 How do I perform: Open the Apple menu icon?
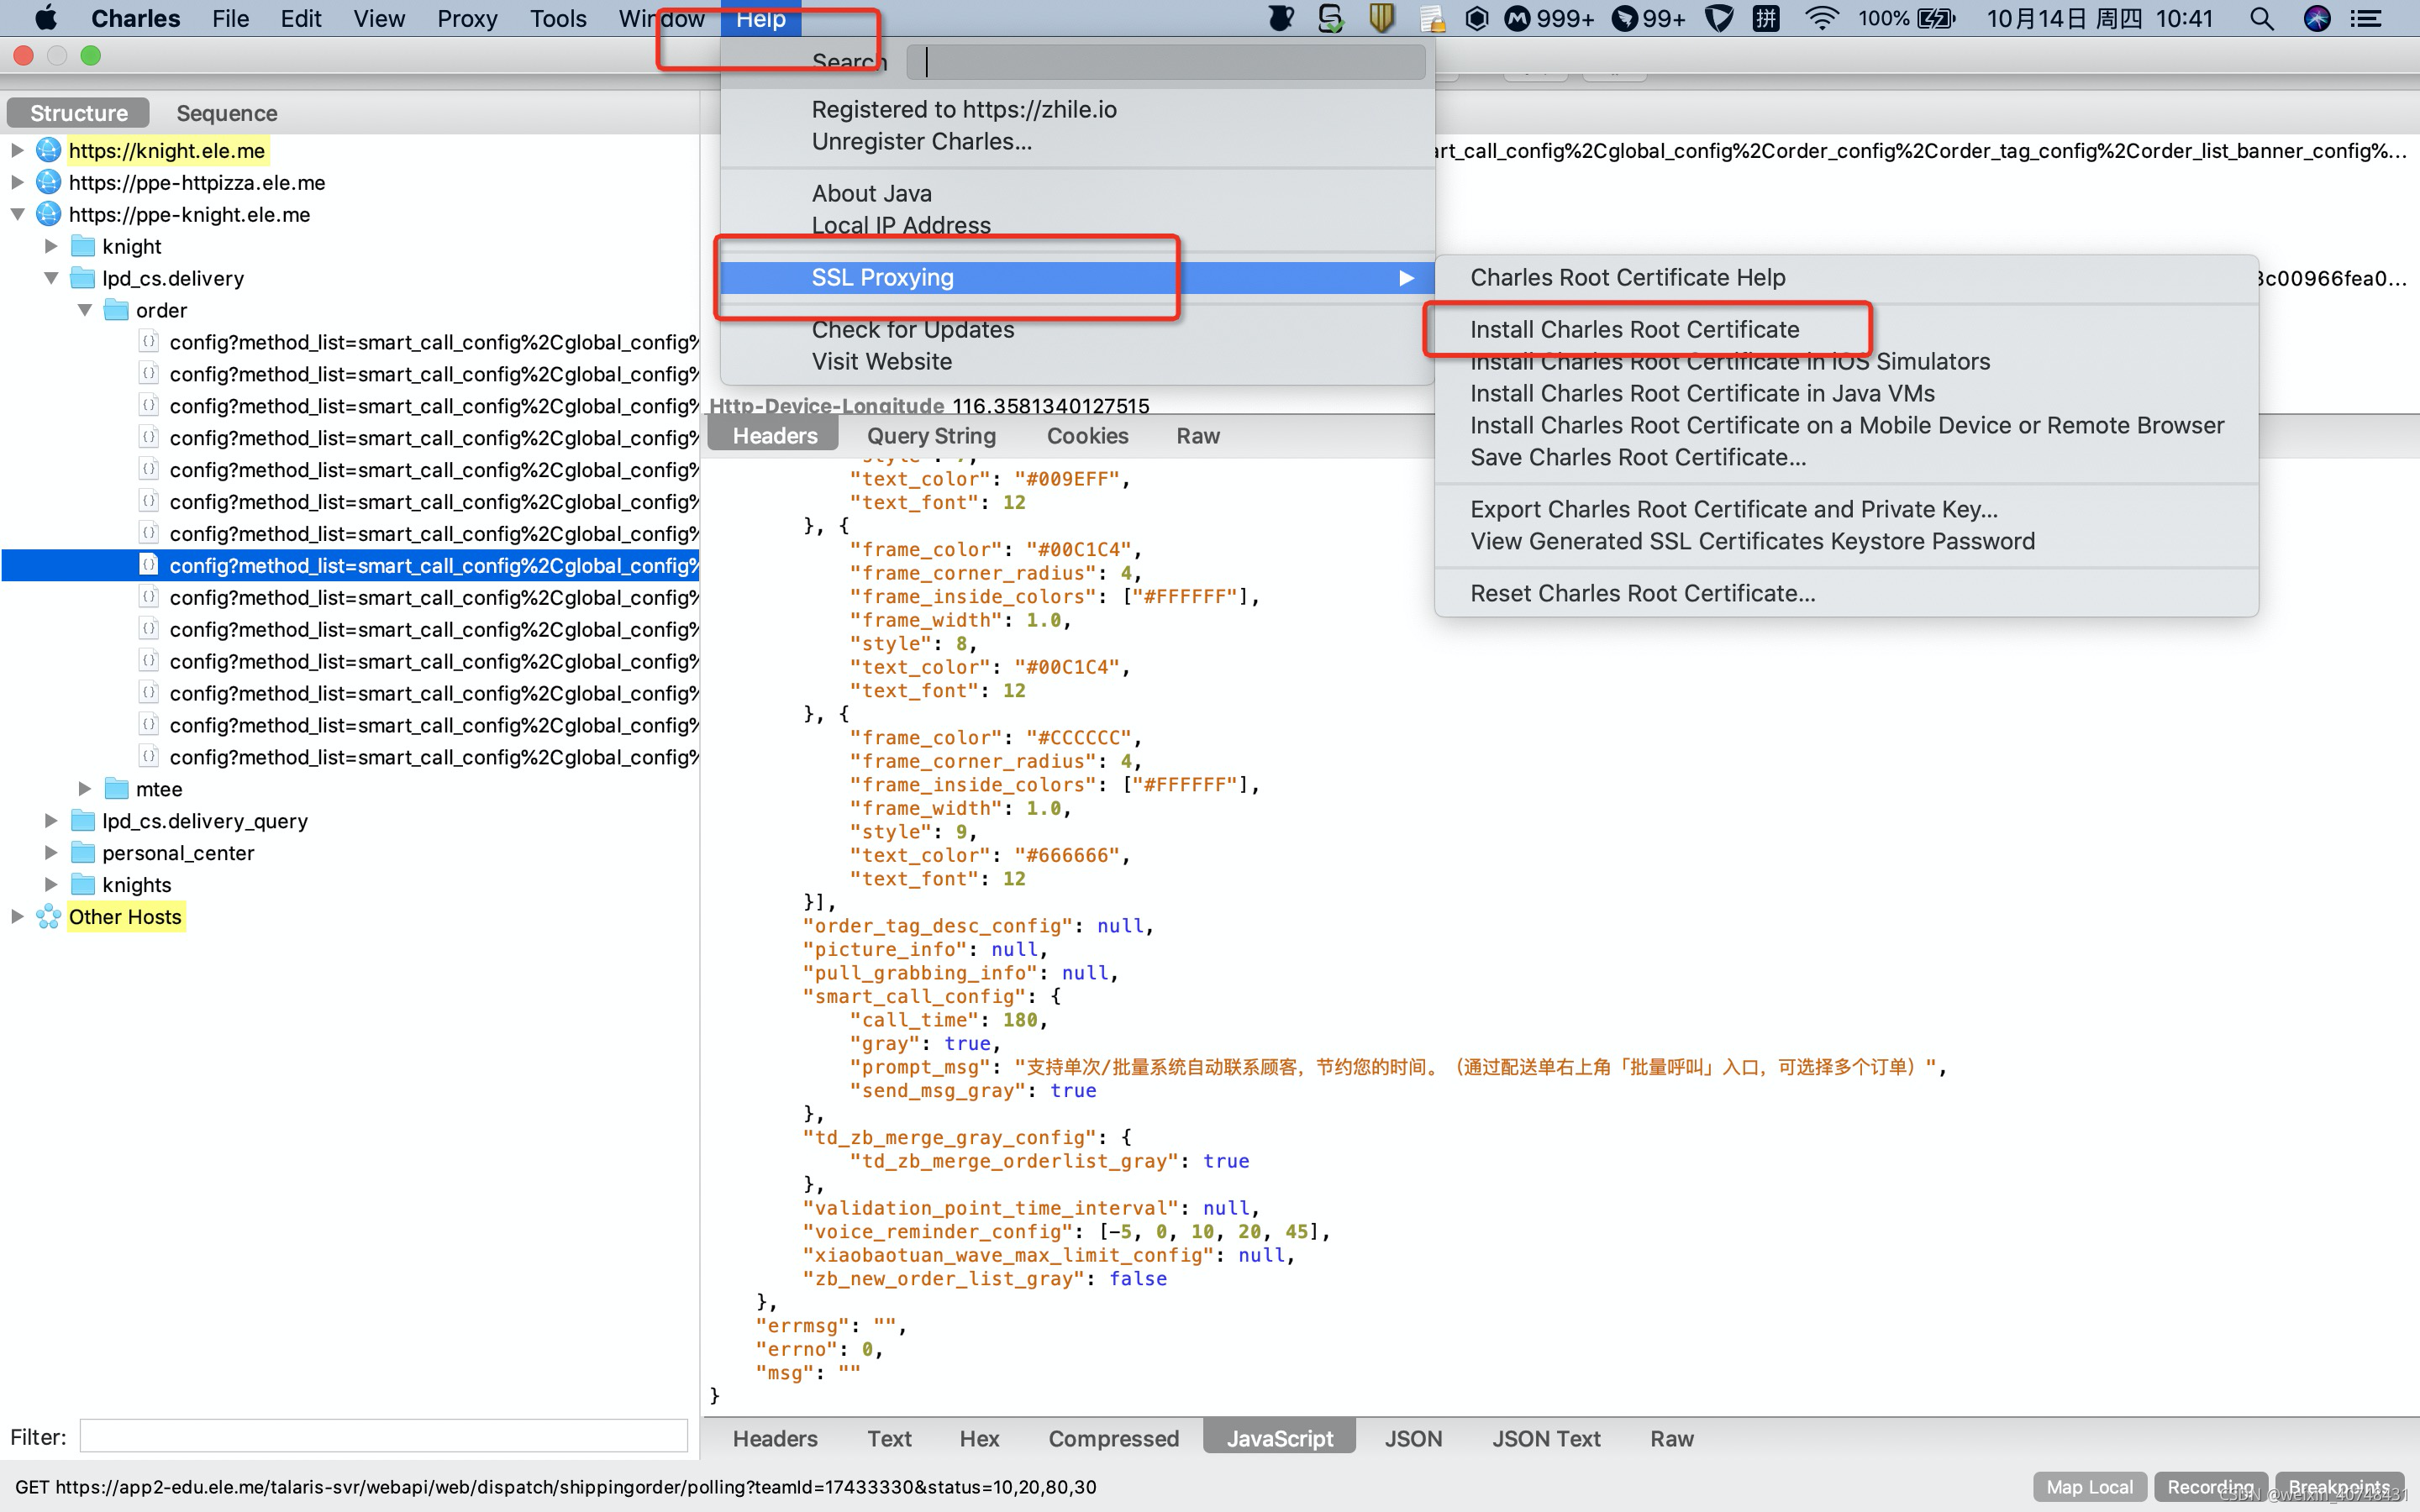click(46, 18)
